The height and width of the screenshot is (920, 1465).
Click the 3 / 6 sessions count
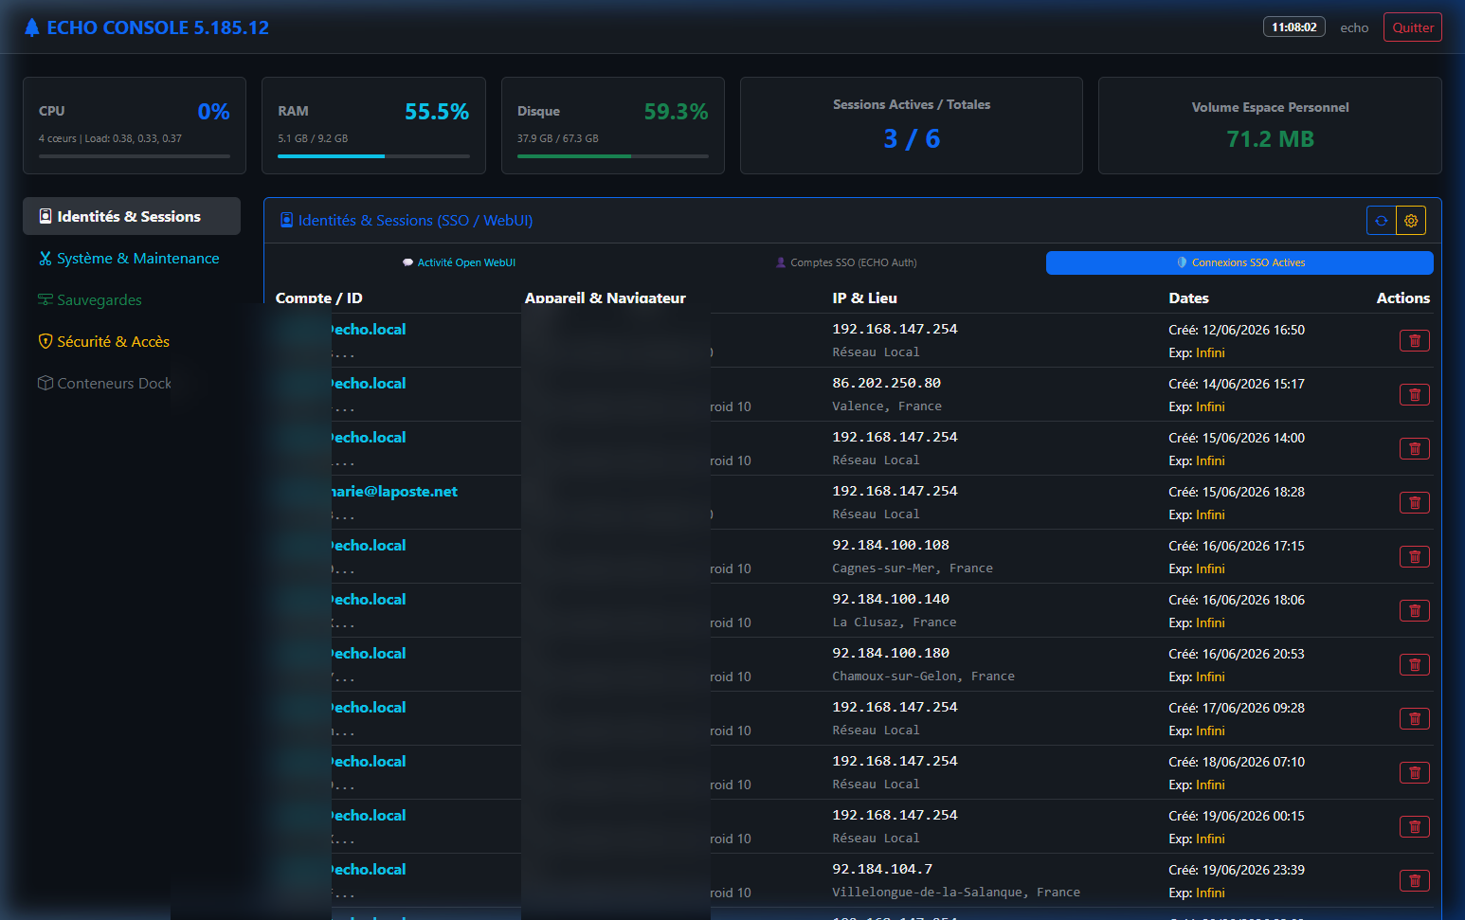tap(912, 139)
